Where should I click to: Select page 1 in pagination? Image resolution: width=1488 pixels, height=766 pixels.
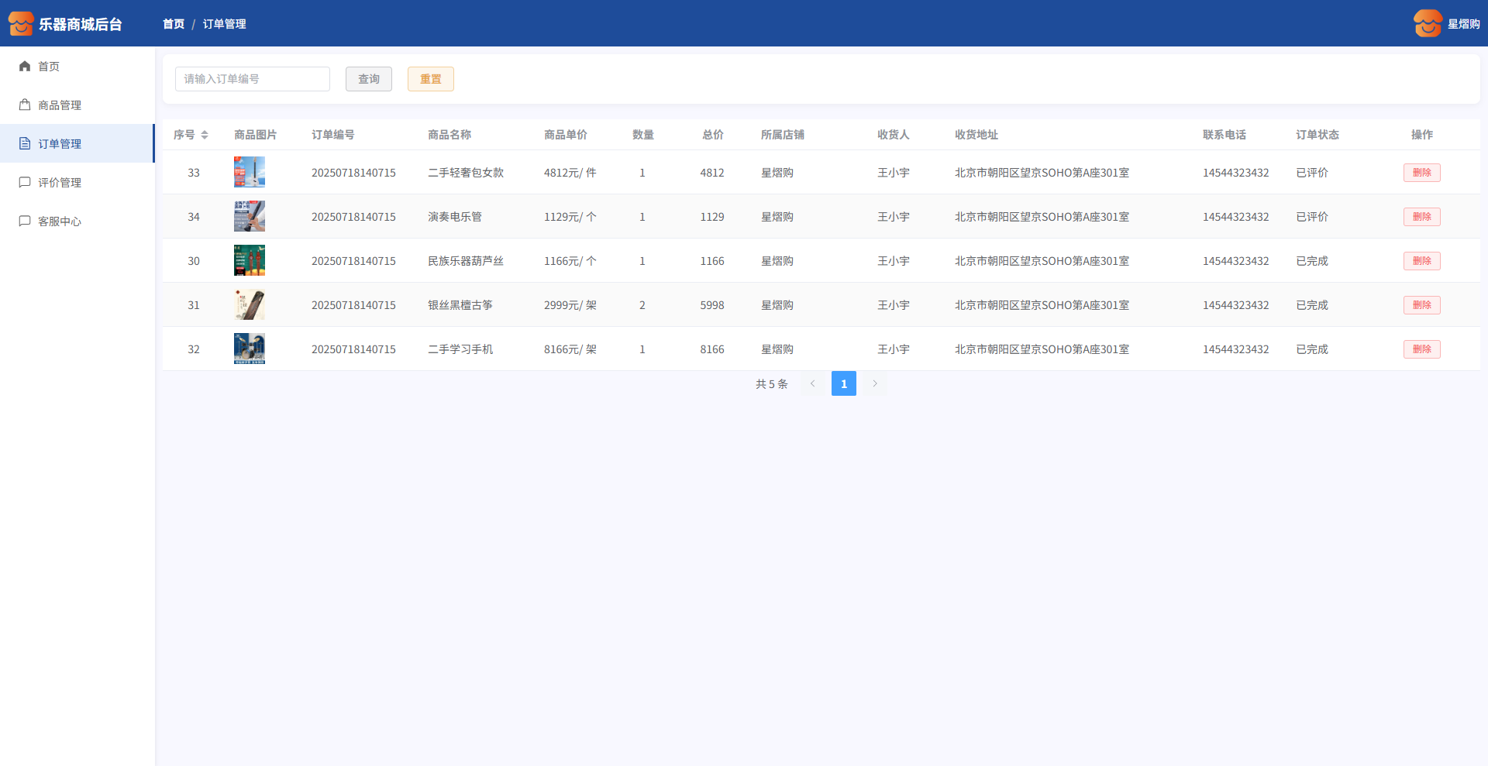[843, 384]
